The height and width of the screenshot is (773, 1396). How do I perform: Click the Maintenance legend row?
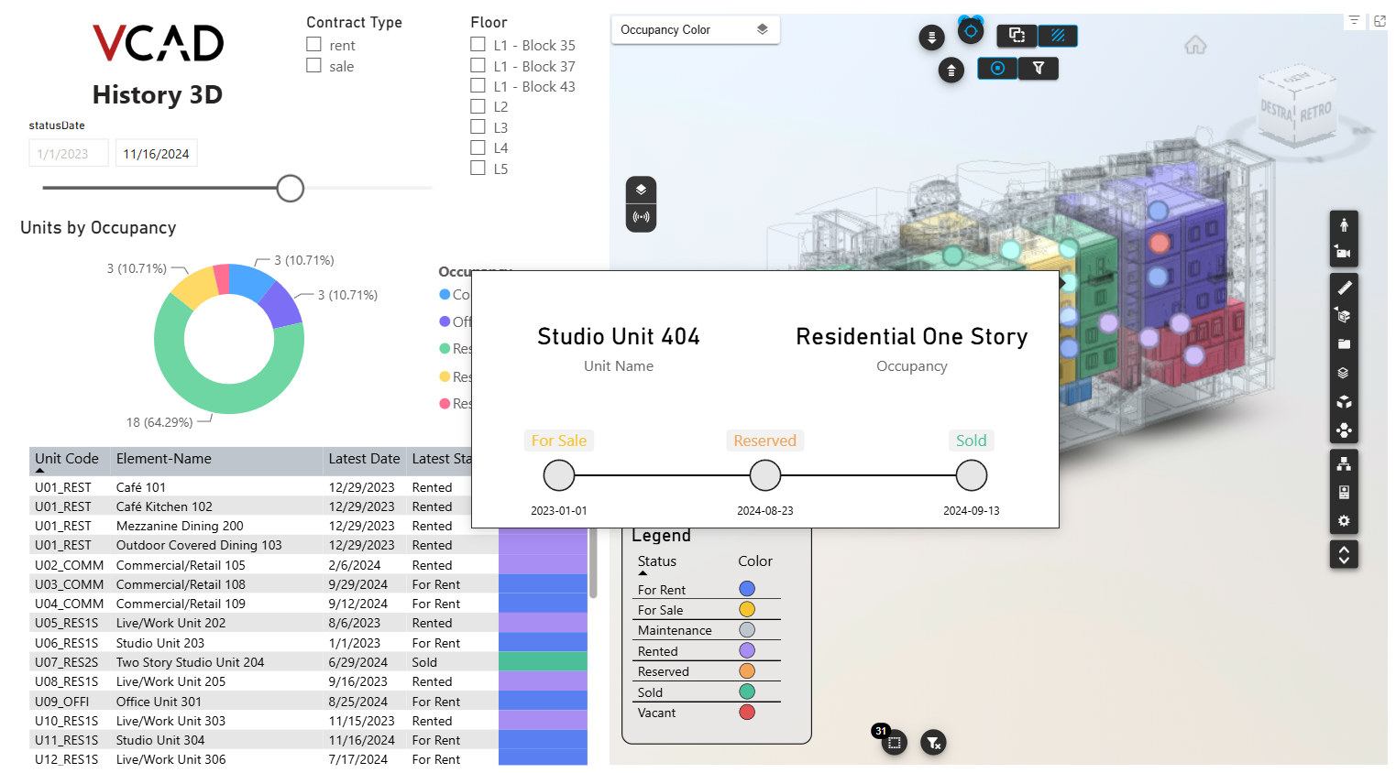(x=708, y=630)
